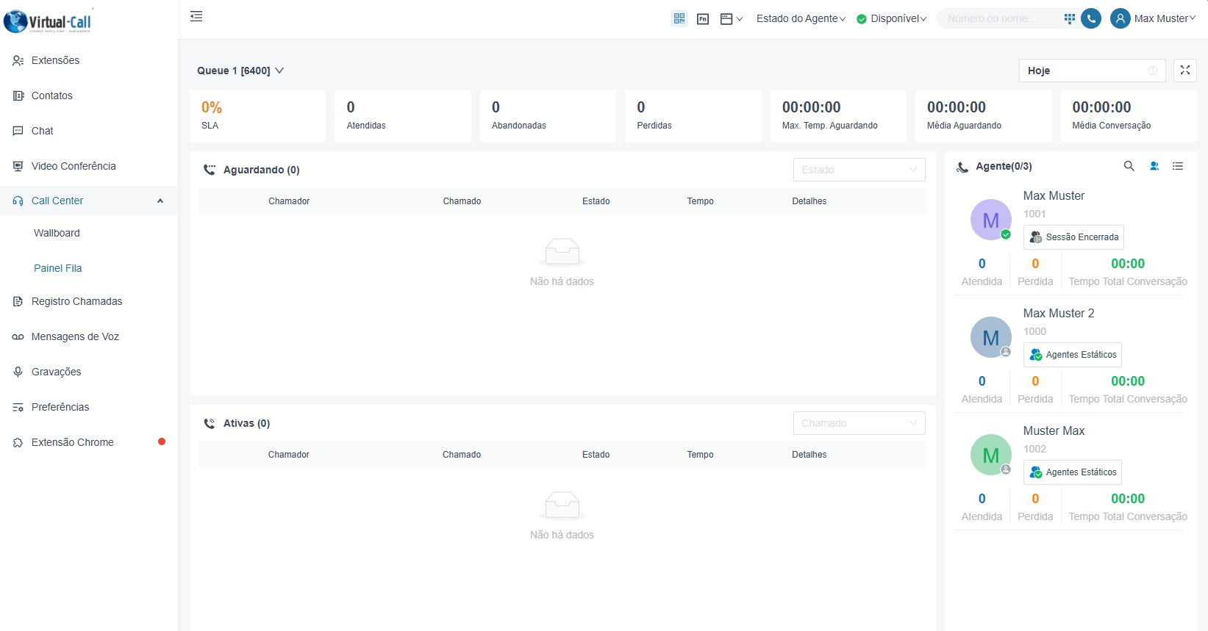Screen dimensions: 1208x631
Task: Click the Preferências sliders icon
Action: point(18,407)
